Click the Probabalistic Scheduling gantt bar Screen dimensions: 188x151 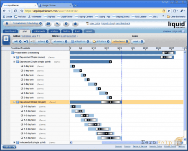[123, 53]
